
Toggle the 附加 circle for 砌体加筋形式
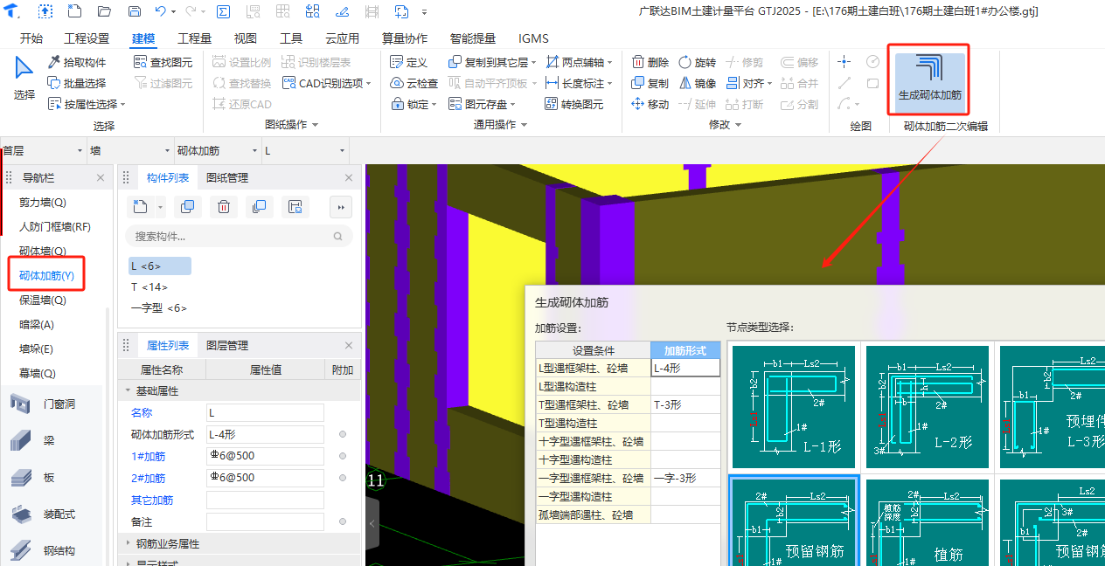click(x=343, y=434)
